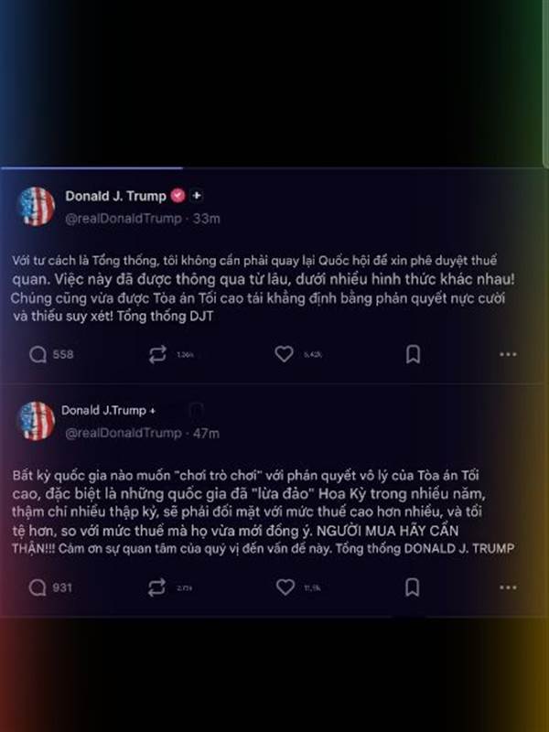Repost the 47m-old Trump post

[x=156, y=587]
